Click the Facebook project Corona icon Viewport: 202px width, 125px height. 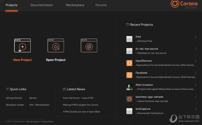(x=129, y=75)
